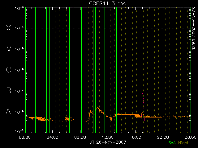Click the orange peak near 10:30
The image size is (198, 148).
(98, 108)
